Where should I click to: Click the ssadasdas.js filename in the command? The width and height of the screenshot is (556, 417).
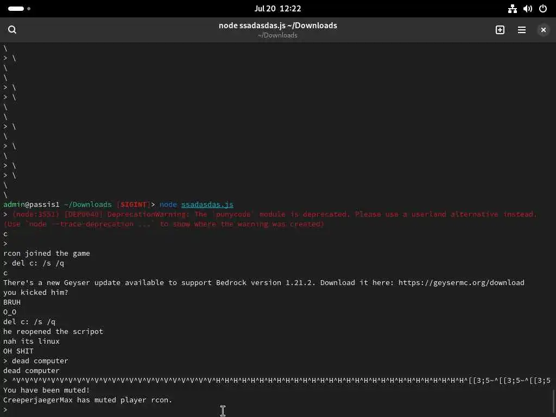pyautogui.click(x=207, y=205)
